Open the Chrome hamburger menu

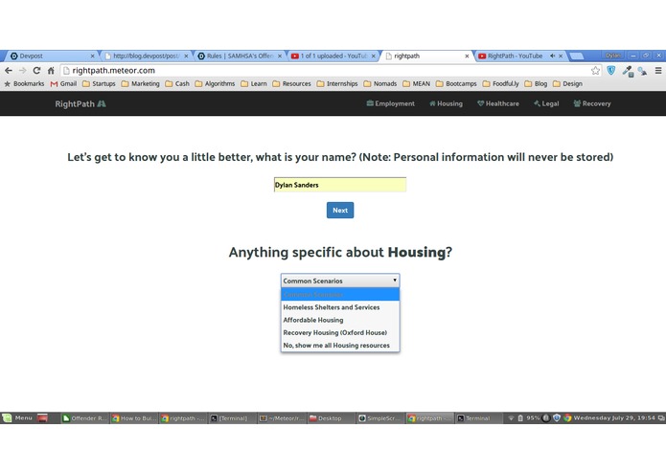point(658,71)
